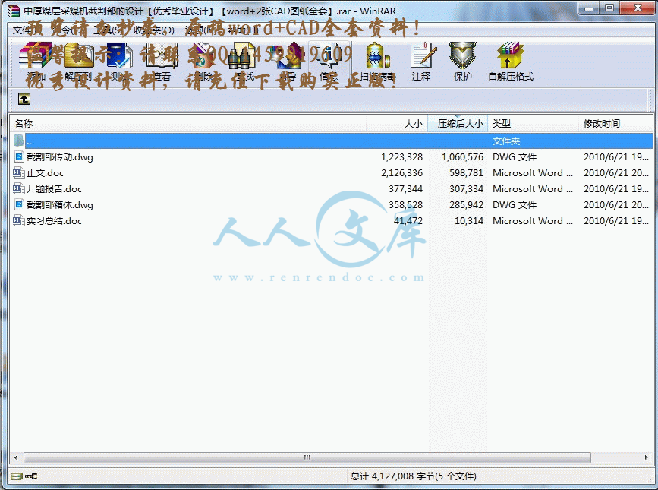Image resolution: width=658 pixels, height=490 pixels.
Task: Click the key icon in status bar
Action: (31, 476)
